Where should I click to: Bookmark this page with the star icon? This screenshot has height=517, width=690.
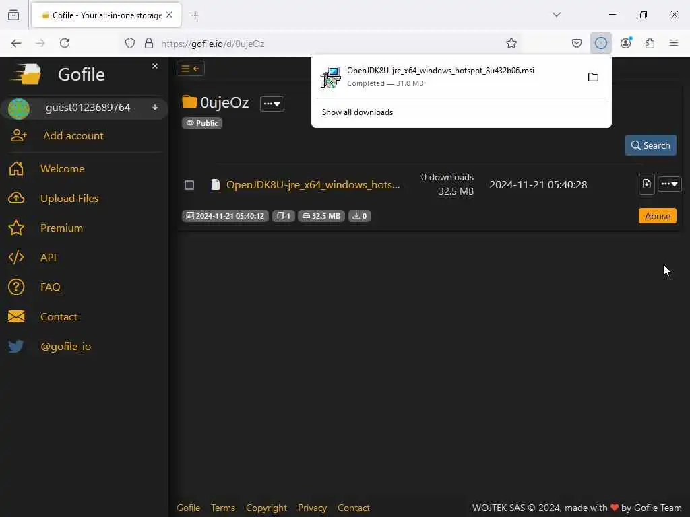(x=511, y=43)
